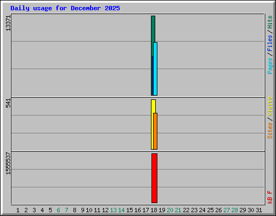
Task: Click the orange Sites bar for day 18
Action: click(x=155, y=131)
